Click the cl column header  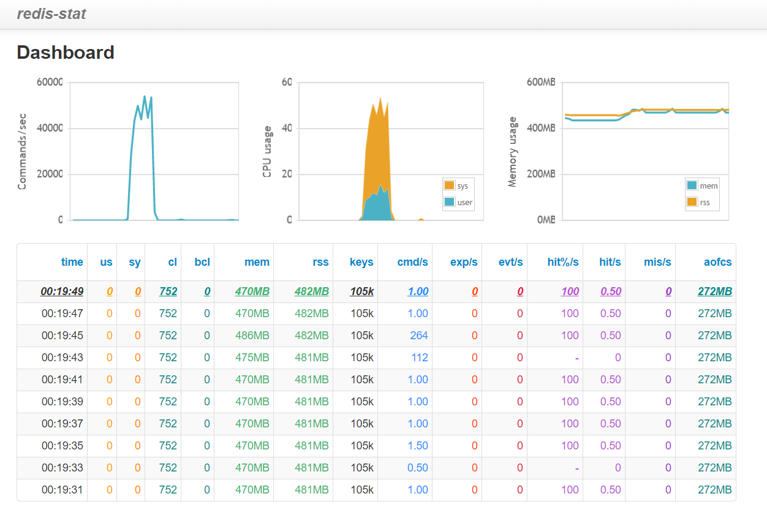pos(173,262)
